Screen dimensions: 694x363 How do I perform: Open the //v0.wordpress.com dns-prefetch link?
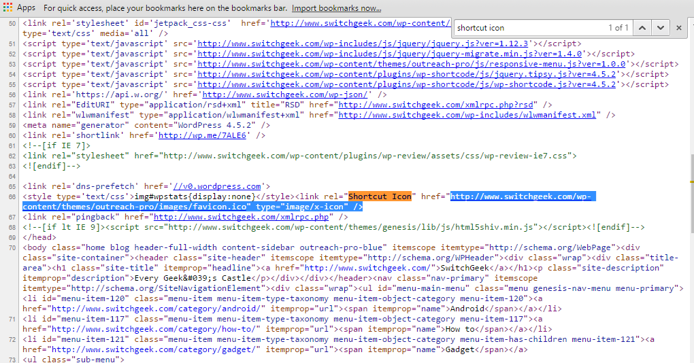(217, 186)
